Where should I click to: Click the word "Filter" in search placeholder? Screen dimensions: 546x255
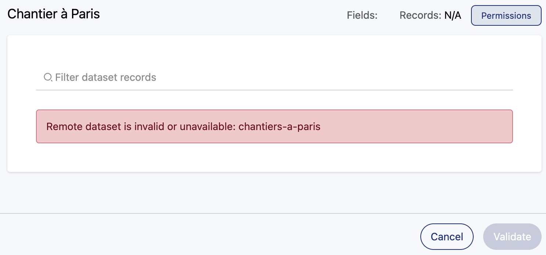(x=67, y=77)
